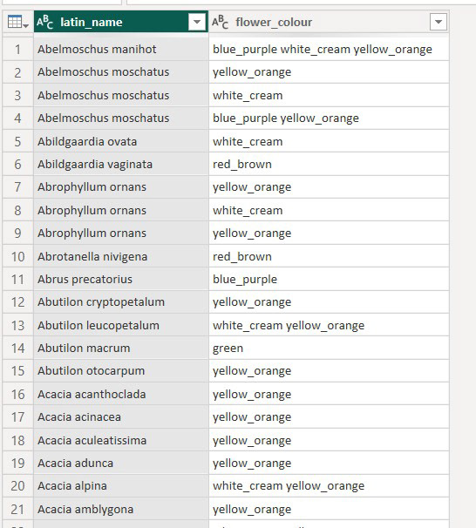Click red_brown in row 10
The height and width of the screenshot is (528, 476).
click(329, 256)
